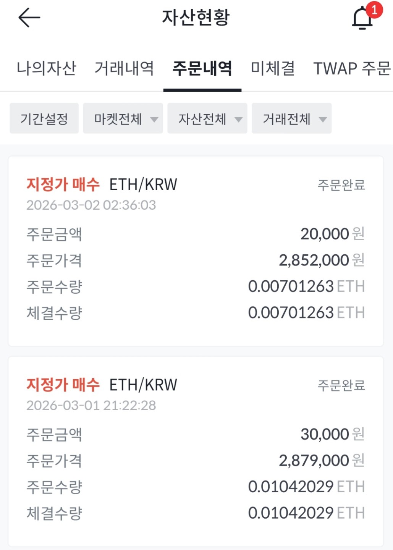Click 지정가 매수 label on first order

click(63, 185)
